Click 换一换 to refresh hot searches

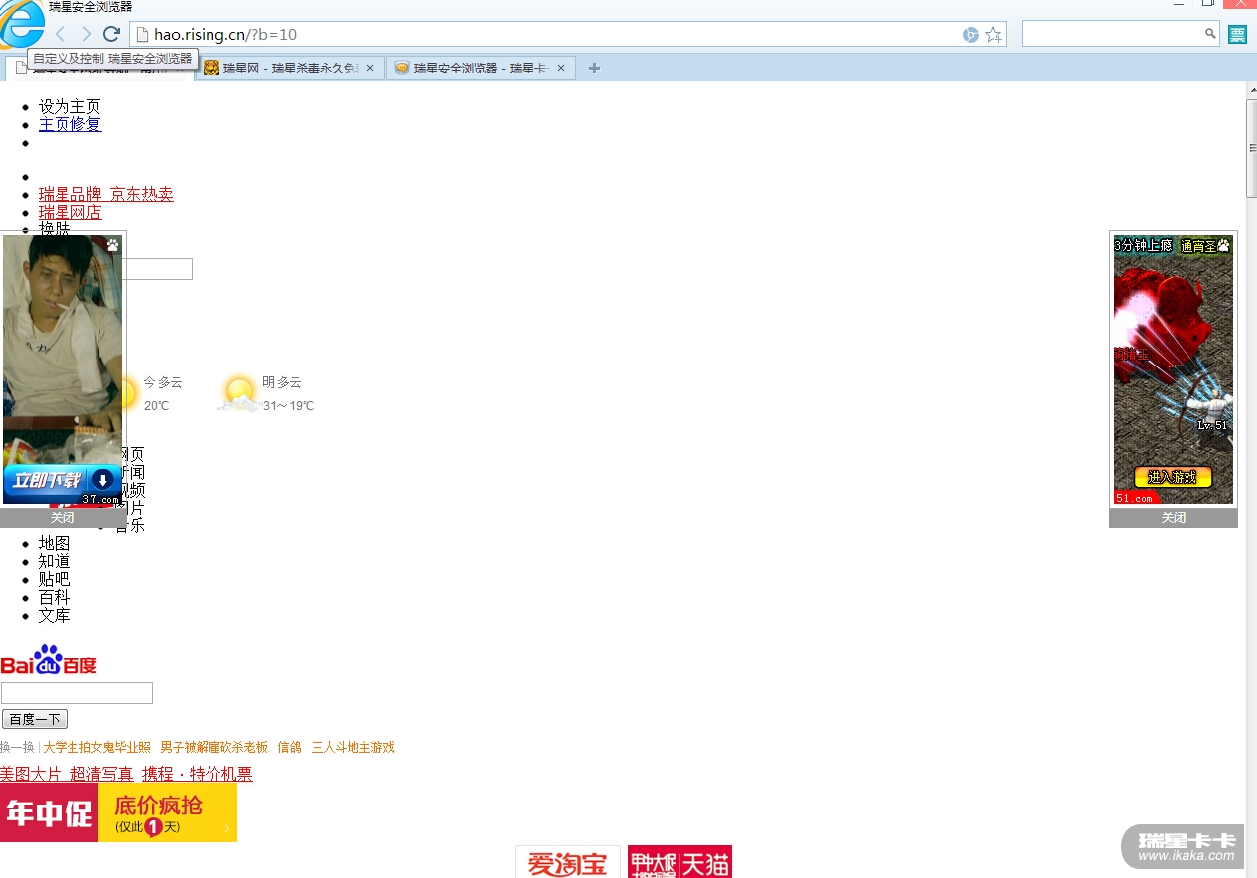point(17,747)
